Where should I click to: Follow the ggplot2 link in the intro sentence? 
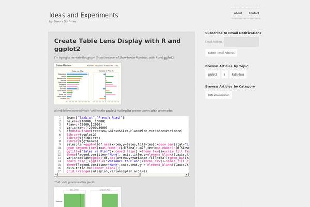(168, 57)
